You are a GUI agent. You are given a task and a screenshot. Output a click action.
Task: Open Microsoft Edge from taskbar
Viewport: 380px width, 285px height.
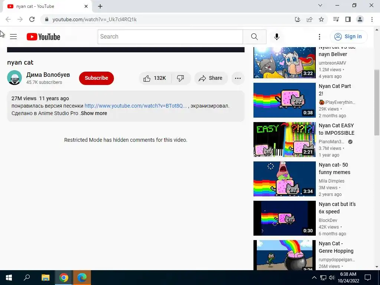82,278
